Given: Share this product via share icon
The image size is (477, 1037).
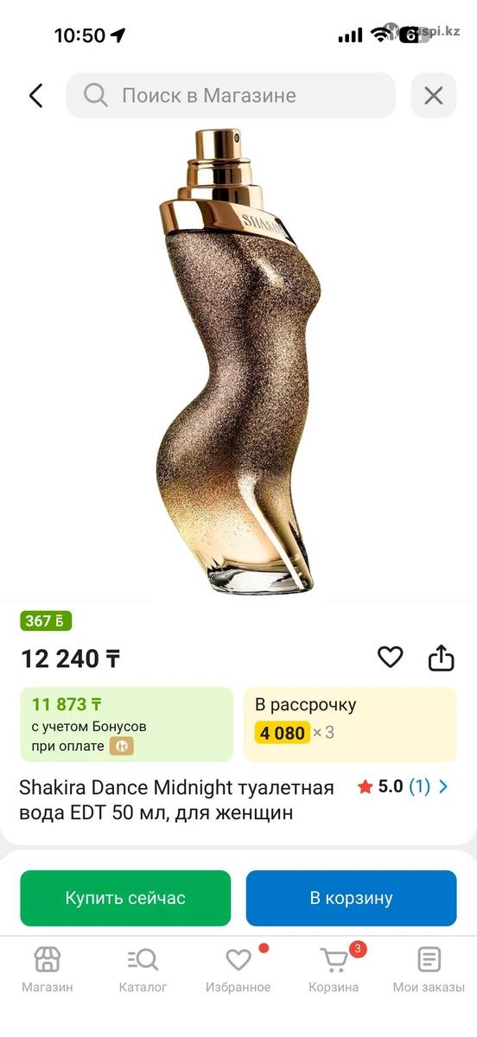Looking at the screenshot, I should [442, 658].
